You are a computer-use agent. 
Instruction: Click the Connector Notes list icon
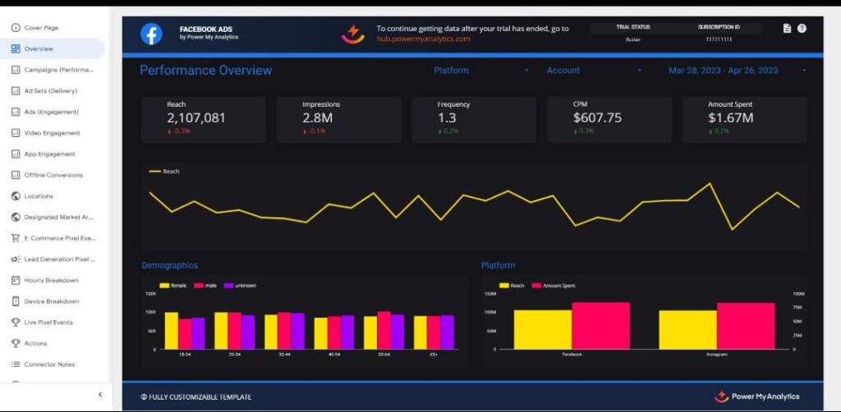point(16,364)
